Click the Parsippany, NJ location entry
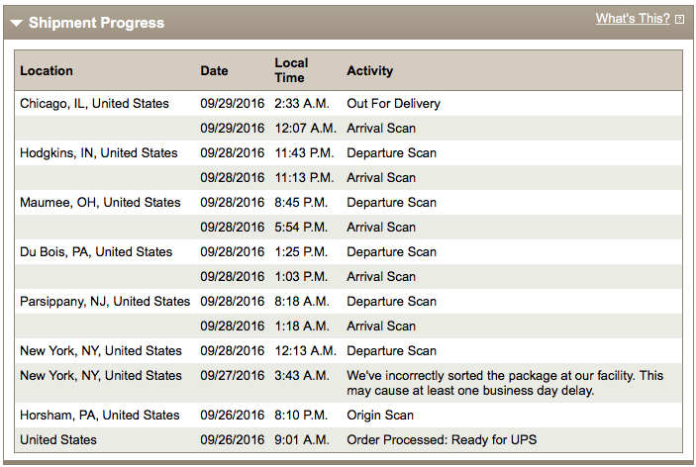 105,302
